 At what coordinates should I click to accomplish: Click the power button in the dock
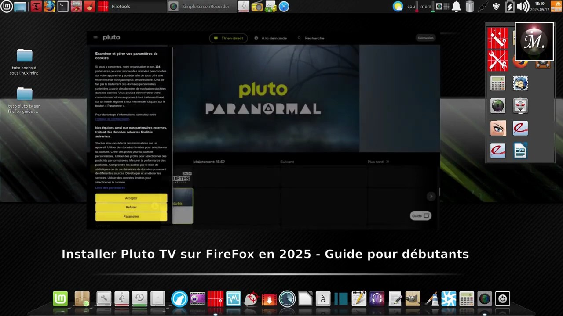point(502,299)
